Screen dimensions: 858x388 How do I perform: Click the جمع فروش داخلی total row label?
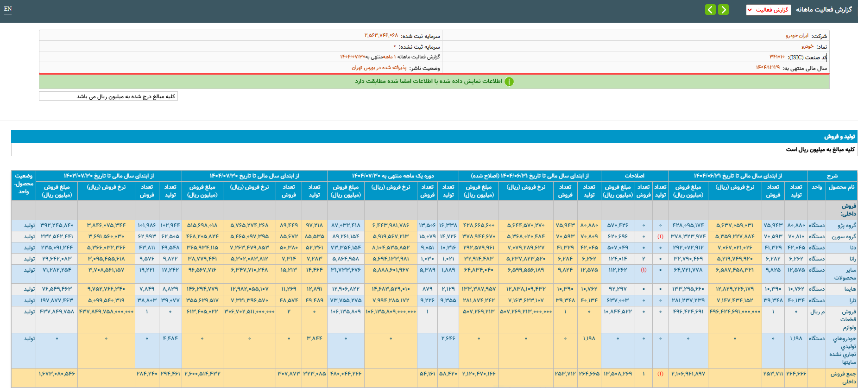pyautogui.click(x=843, y=377)
